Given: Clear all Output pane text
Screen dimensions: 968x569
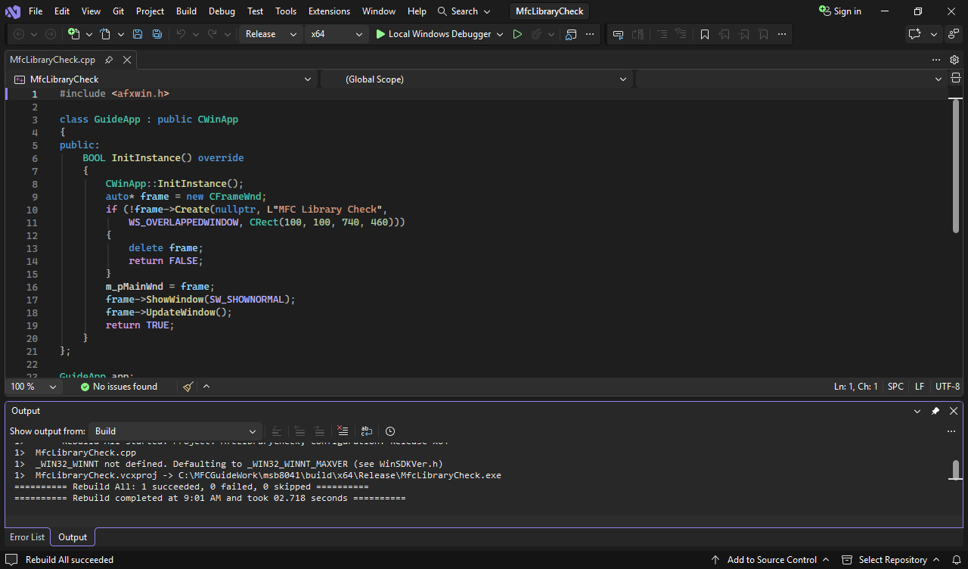Looking at the screenshot, I should click(343, 431).
